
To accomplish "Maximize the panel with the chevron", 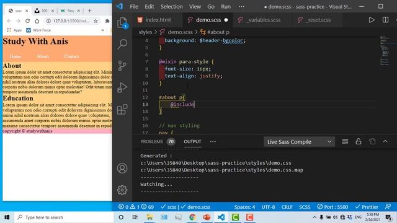I will (x=385, y=142).
